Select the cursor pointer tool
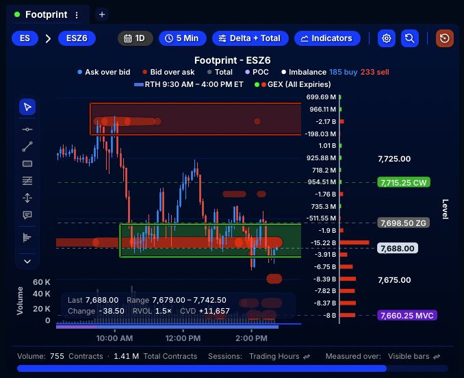Image resolution: width=464 pixels, height=378 pixels. [x=27, y=107]
